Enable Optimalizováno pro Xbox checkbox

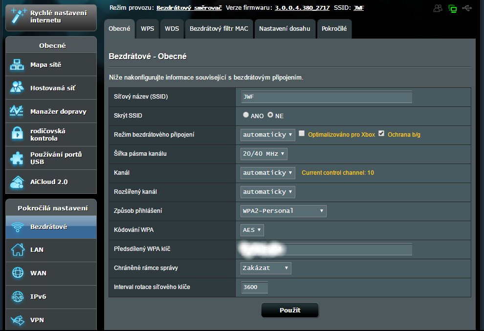pos(302,134)
